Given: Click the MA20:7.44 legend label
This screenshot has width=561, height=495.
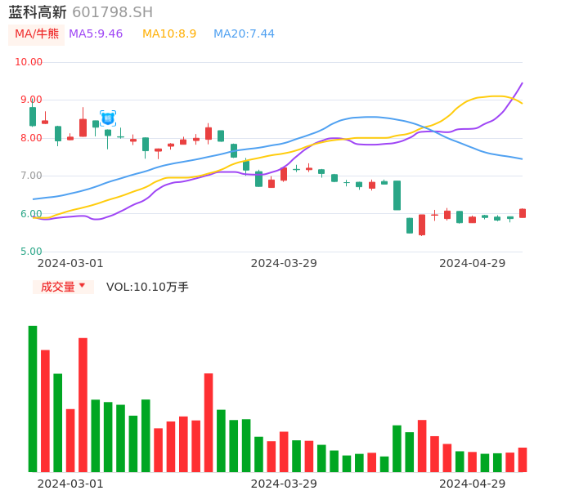Looking at the screenshot, I should [244, 34].
